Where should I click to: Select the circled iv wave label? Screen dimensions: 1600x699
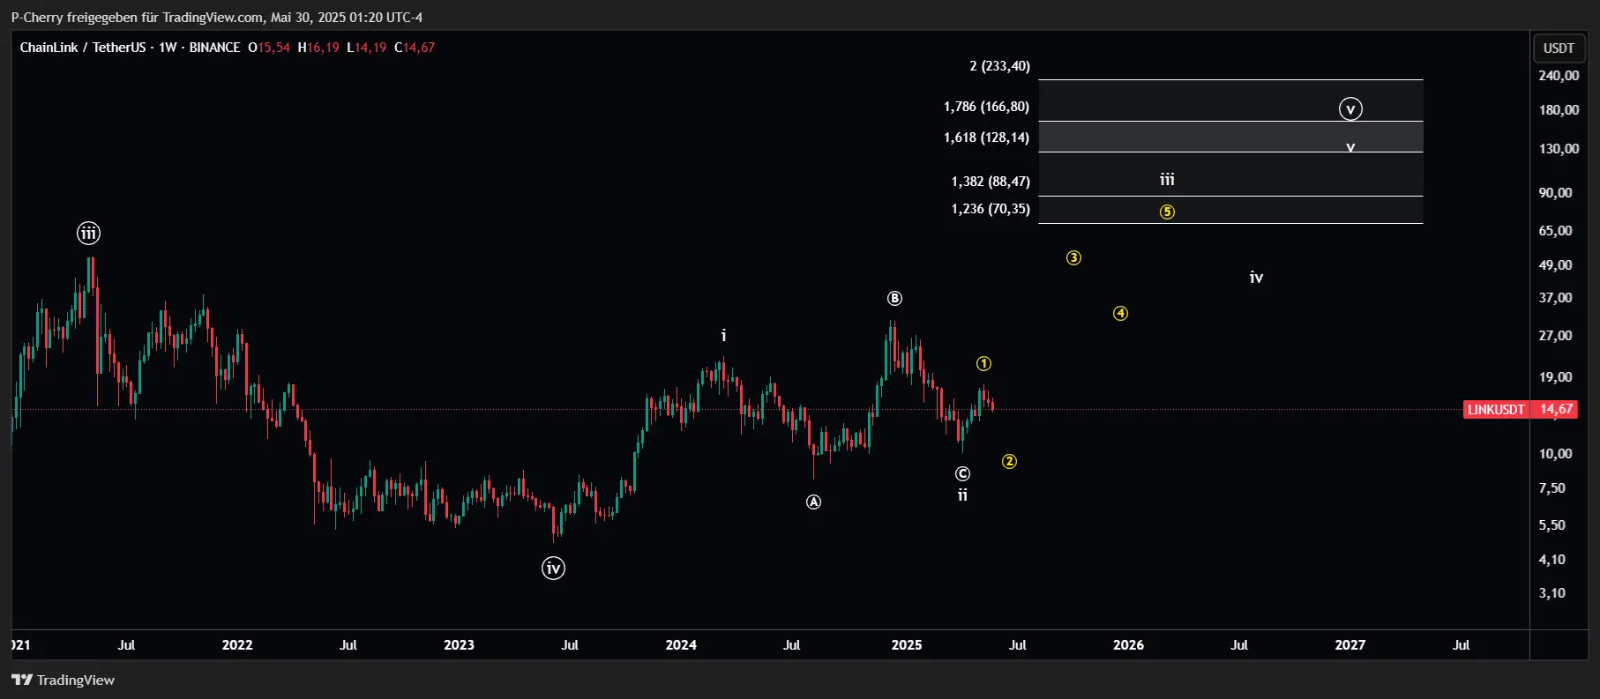[x=553, y=569]
